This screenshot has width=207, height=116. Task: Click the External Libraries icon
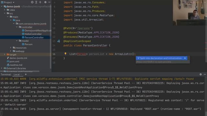click(5, 68)
